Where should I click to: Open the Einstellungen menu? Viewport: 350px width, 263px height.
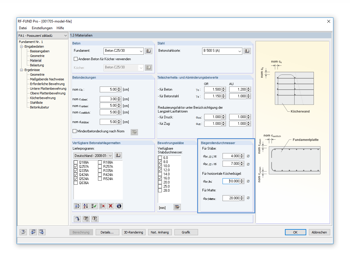[x=42, y=28]
